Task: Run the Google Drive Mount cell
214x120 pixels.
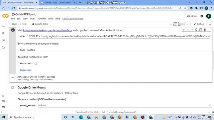Action: (x=13, y=87)
